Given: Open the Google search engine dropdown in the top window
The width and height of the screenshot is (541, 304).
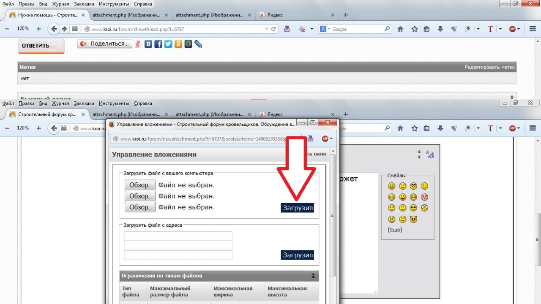Looking at the screenshot, I should (324, 29).
